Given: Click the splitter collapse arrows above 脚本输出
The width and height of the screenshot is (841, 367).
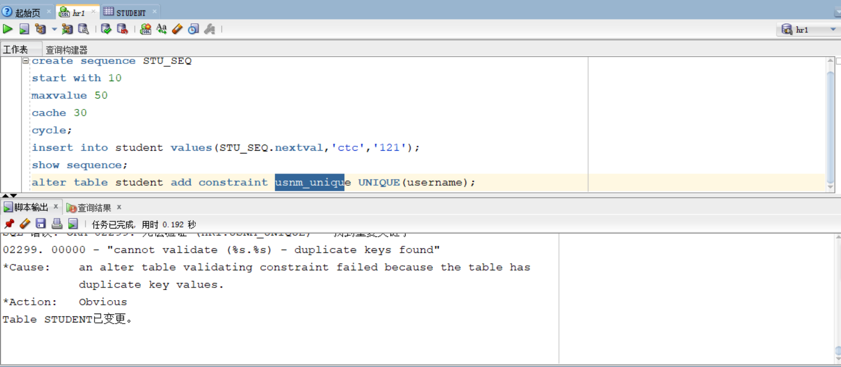Looking at the screenshot, I should pyautogui.click(x=9, y=196).
